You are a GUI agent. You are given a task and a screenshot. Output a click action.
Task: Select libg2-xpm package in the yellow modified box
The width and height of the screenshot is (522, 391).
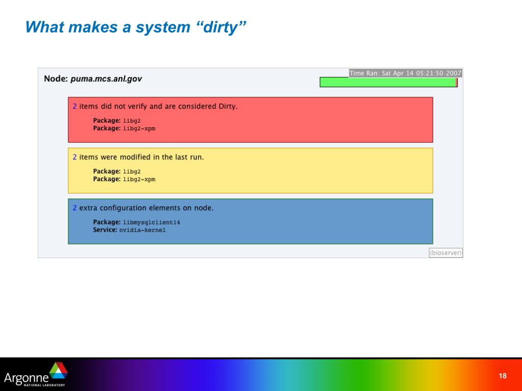[x=124, y=179]
